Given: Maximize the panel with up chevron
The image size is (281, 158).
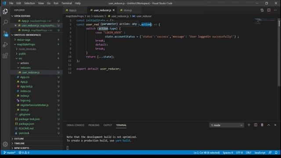Looking at the screenshot, I should [269, 125].
